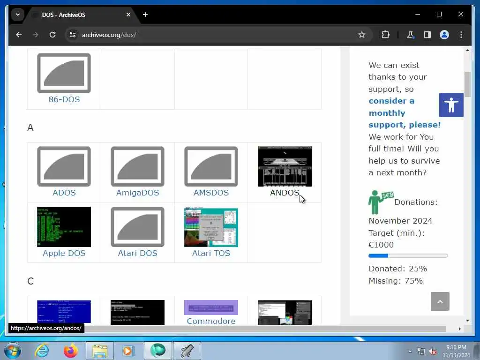Image resolution: width=480 pixels, height=360 pixels.
Task: Click the ANDOS screenshot thumbnail
Action: point(285,166)
